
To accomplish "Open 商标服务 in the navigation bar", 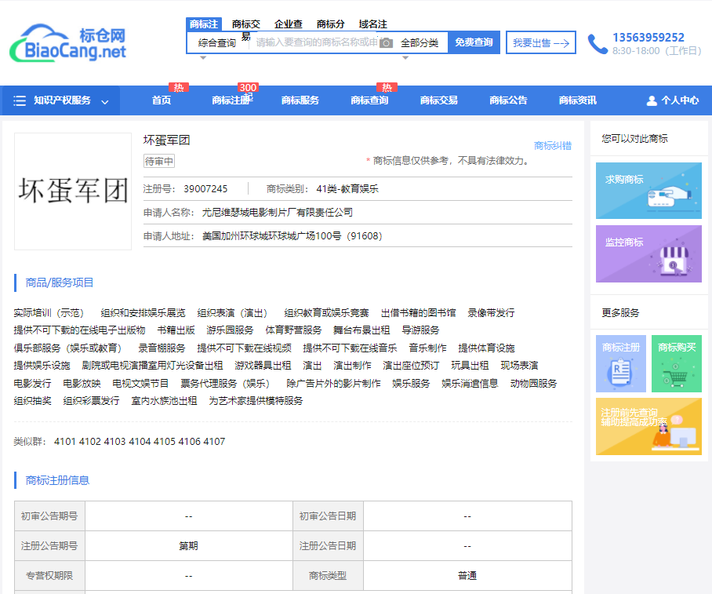I will click(x=300, y=100).
